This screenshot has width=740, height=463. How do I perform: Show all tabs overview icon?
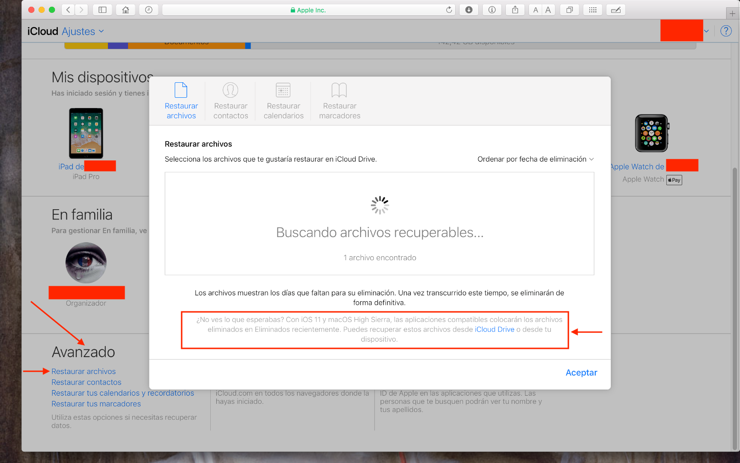coord(570,10)
